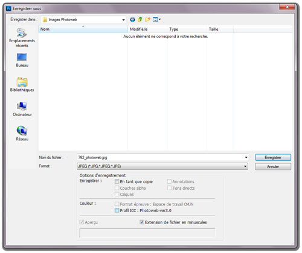The width and height of the screenshot is (302, 253).
Task: Click the Annuler button
Action: (x=273, y=166)
